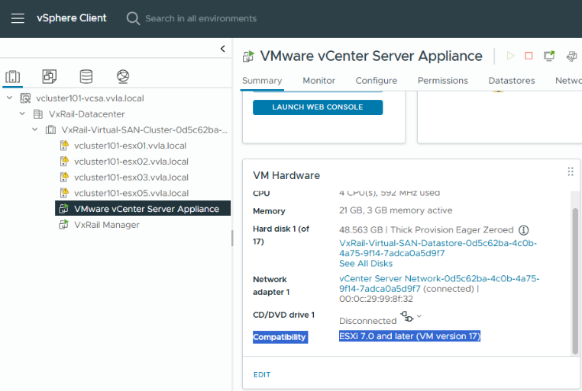Open the Configure tab
Viewport: 582px width, 391px height.
click(x=377, y=81)
